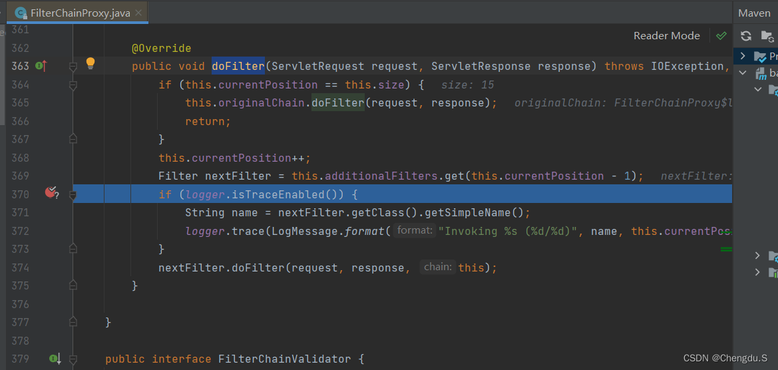This screenshot has height=370, width=778.
Task: Click the @Override annotation on line 362
Action: [161, 49]
